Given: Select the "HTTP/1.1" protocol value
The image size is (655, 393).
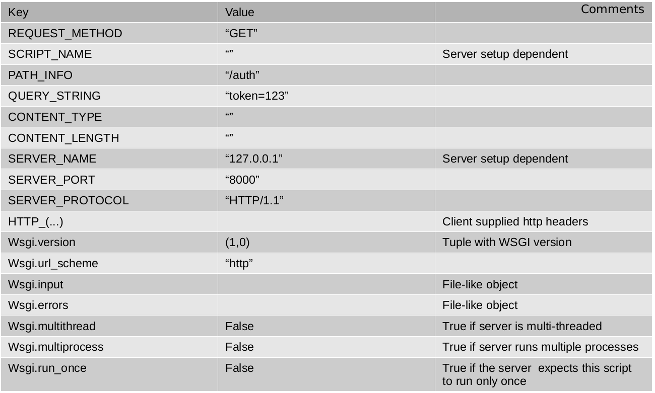Looking at the screenshot, I should click(x=254, y=201).
